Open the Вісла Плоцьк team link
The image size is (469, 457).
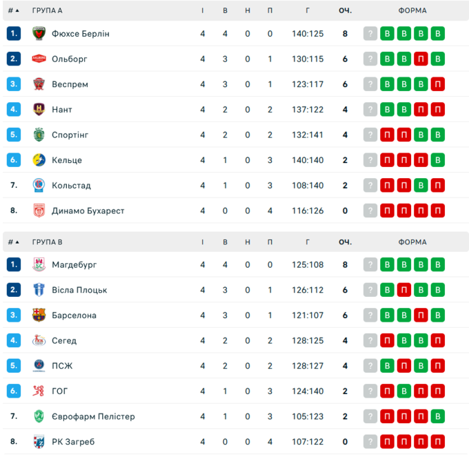point(79,290)
